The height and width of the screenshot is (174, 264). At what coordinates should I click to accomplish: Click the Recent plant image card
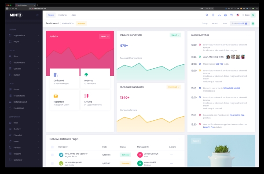click(x=221, y=151)
